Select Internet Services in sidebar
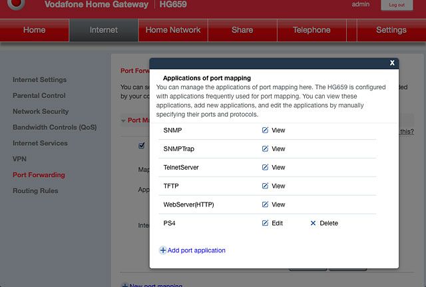Viewport: 426px width, 287px height. (40, 143)
